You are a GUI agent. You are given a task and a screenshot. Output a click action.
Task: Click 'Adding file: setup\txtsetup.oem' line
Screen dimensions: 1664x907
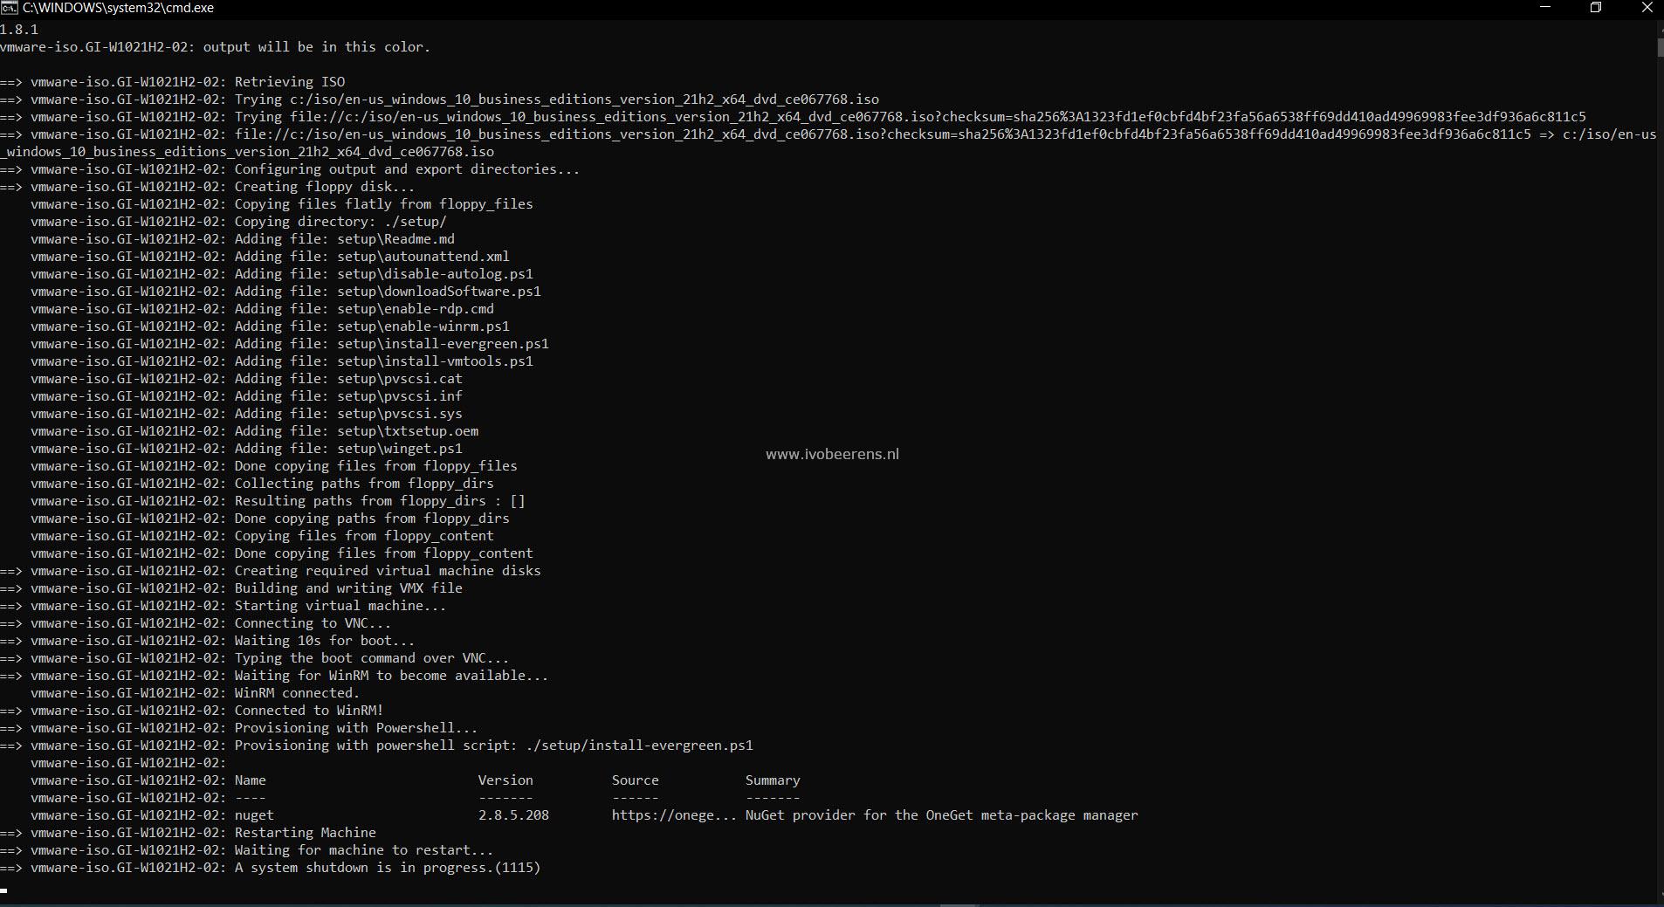(356, 431)
